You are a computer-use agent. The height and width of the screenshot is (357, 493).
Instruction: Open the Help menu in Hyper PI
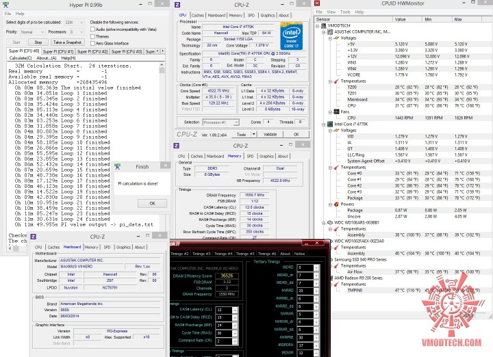[20, 14]
